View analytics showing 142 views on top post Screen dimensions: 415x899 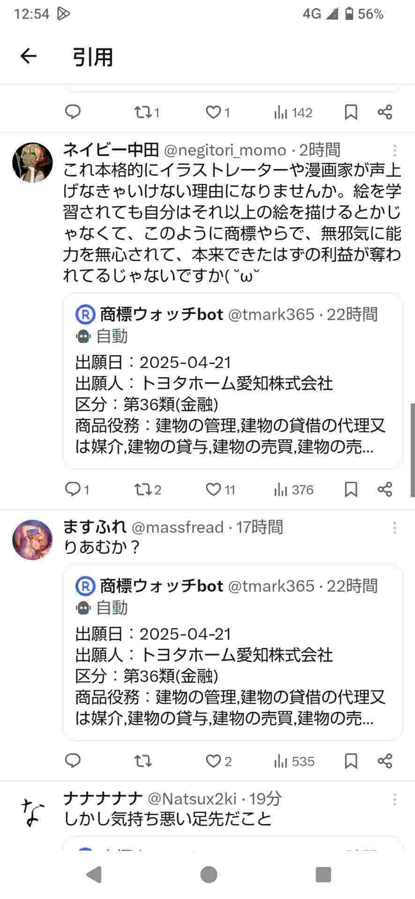pos(293,112)
